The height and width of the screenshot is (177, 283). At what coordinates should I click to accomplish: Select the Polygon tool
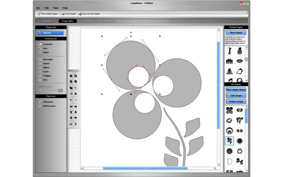coord(47,75)
